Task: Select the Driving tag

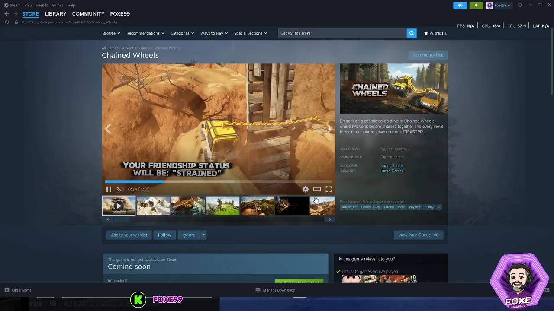Action: (x=389, y=207)
